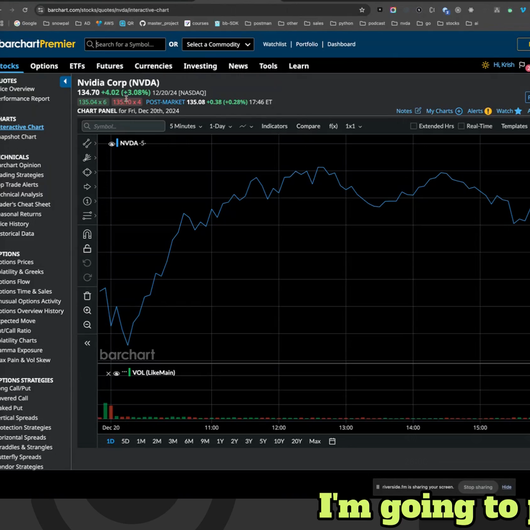Open the Templates menu button

[x=514, y=126]
